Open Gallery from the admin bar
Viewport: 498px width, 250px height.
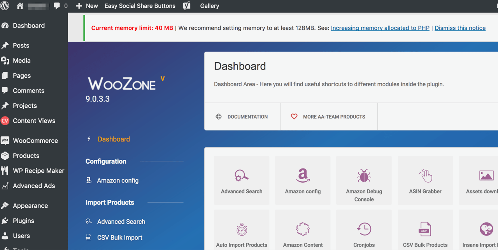tap(209, 6)
